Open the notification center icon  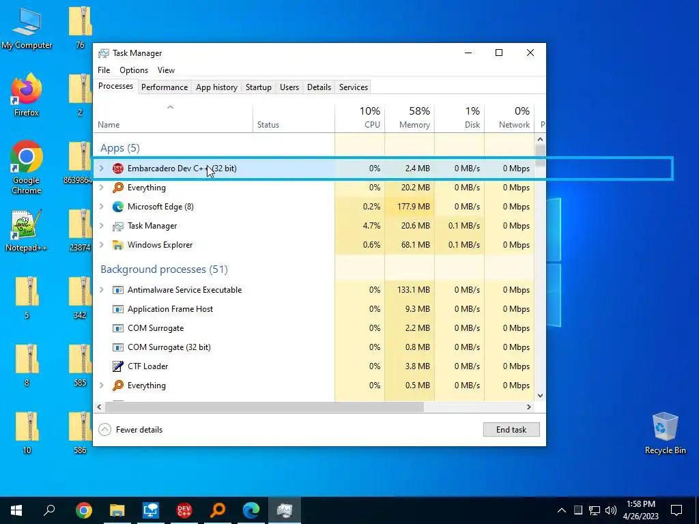(x=676, y=510)
